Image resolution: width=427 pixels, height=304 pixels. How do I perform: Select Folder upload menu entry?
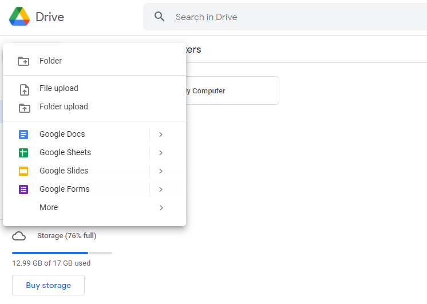(x=94, y=106)
